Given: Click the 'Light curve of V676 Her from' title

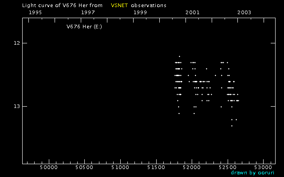Looking at the screenshot, I should point(62,6).
